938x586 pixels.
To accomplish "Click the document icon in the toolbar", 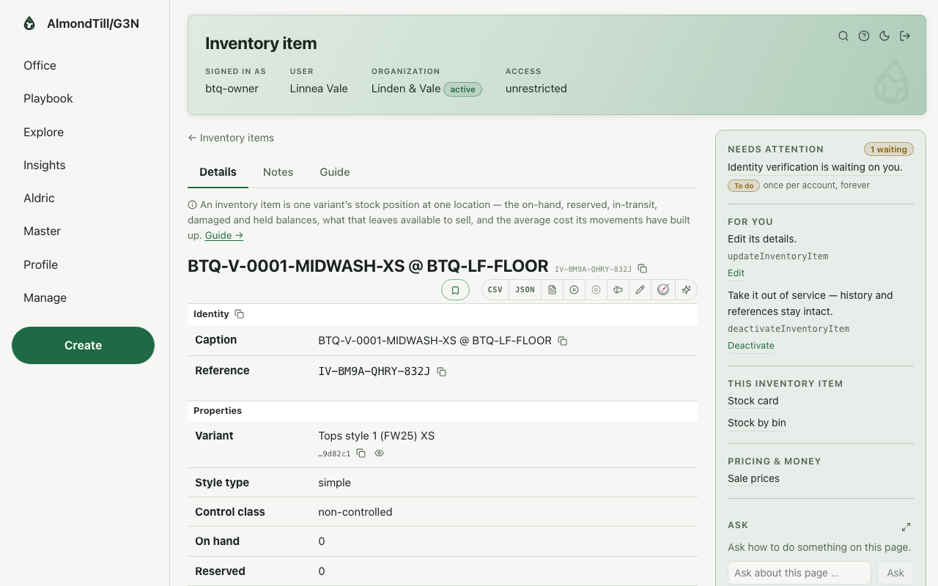I will pyautogui.click(x=552, y=290).
